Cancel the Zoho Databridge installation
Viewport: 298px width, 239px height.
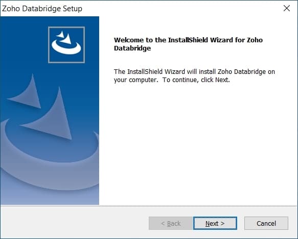coord(266,223)
